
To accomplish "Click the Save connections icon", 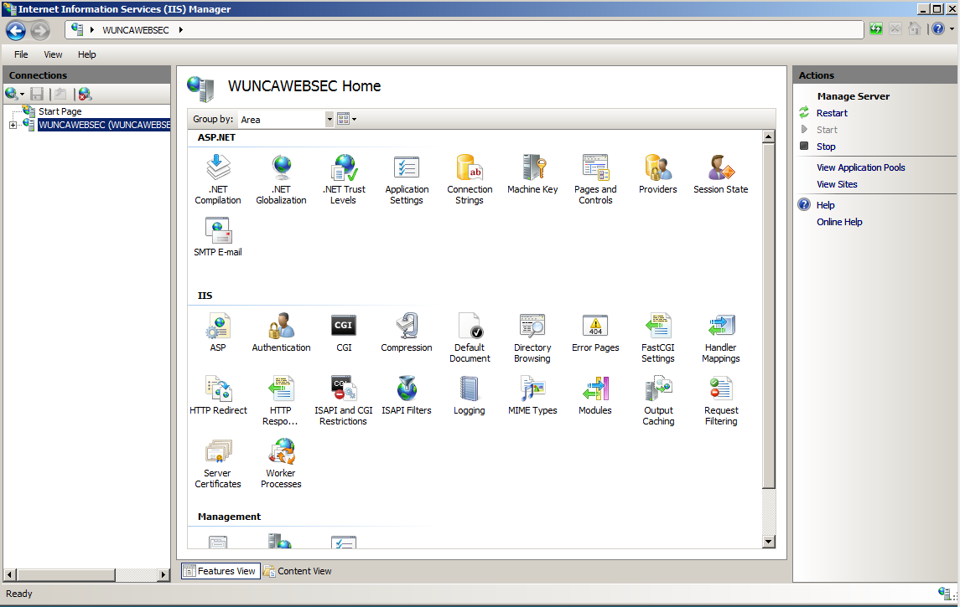I will [x=37, y=94].
